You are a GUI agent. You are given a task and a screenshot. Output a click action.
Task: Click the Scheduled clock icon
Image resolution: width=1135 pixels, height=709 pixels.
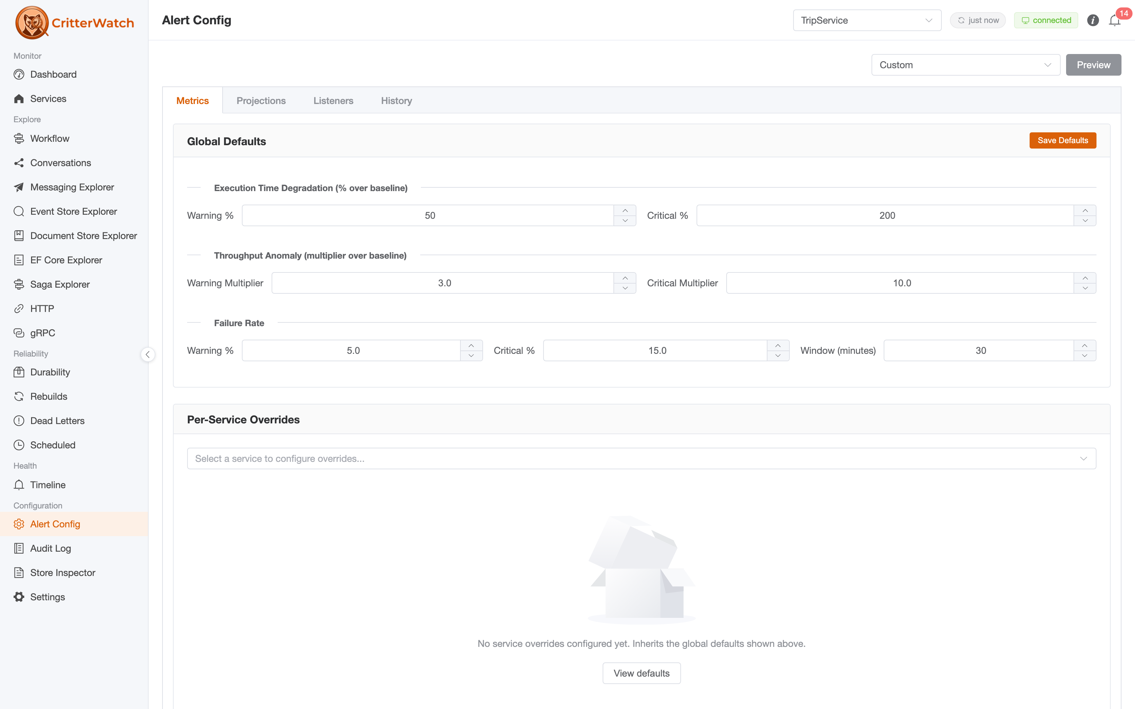click(19, 445)
